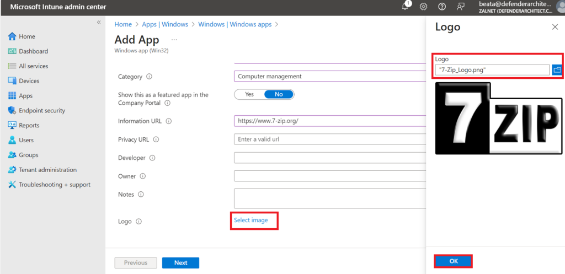
Task: Open the help question mark icon
Action: pos(442,7)
